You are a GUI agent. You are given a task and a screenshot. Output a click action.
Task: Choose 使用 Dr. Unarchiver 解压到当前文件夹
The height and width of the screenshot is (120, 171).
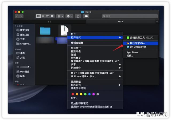(x=95, y=107)
